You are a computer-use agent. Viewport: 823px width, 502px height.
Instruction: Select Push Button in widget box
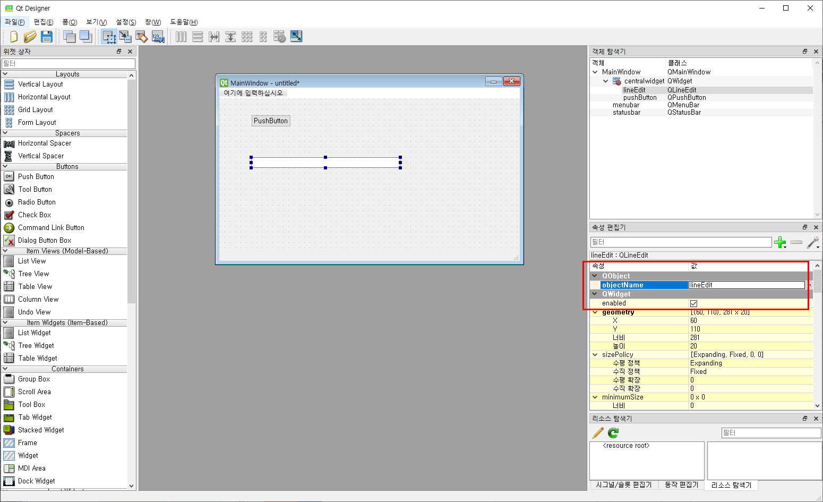click(36, 176)
